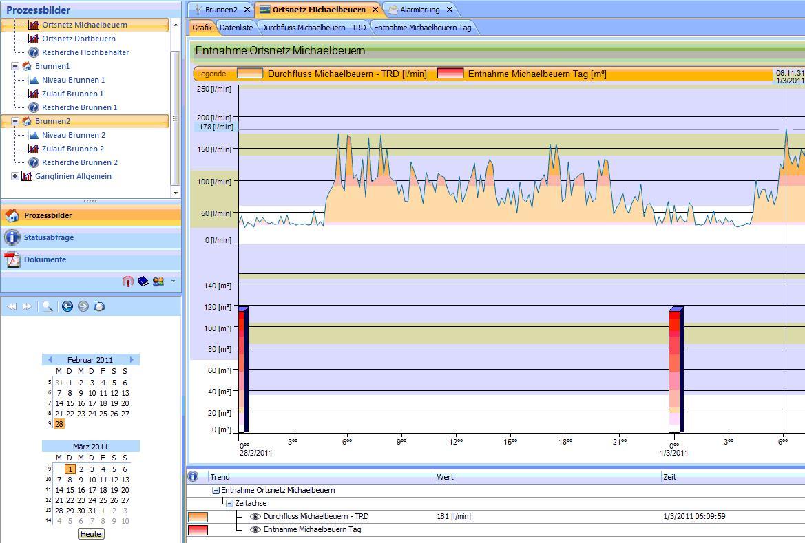Select March 1 in the März calendar

point(70,469)
